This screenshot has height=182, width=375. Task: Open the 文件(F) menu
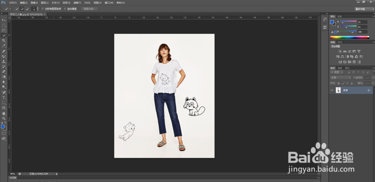13,3
